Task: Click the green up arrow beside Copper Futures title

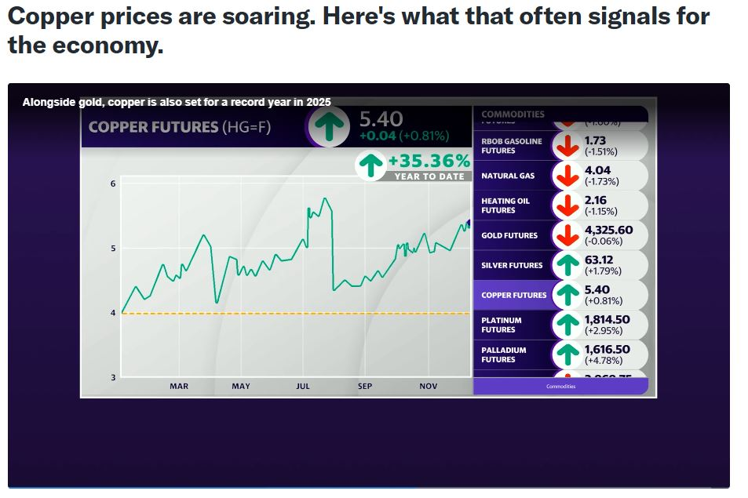Action: 331,125
